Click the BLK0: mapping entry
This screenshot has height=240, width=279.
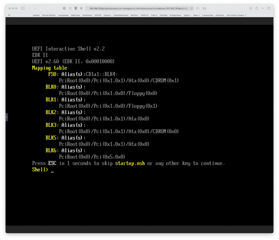coord(52,87)
